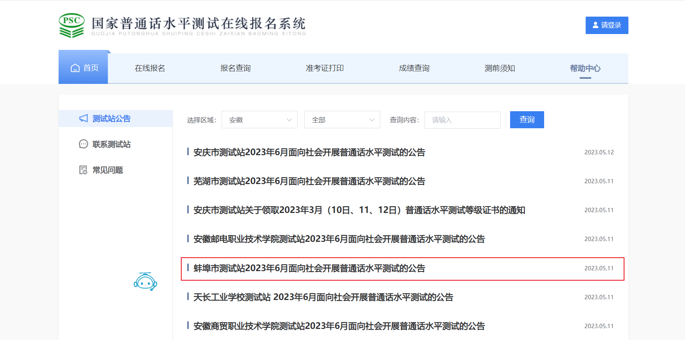Click the 请登录 login button
Viewport: 685px width, 340px height.
click(x=607, y=25)
